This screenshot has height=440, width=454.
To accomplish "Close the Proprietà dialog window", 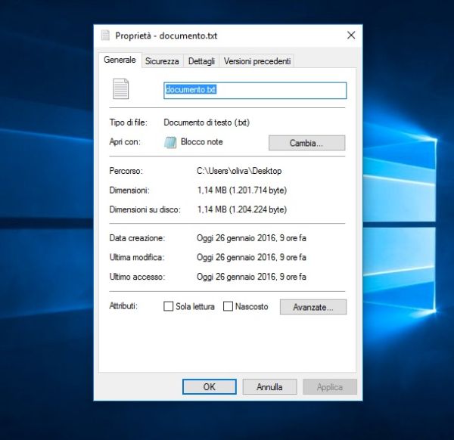I will (351, 36).
